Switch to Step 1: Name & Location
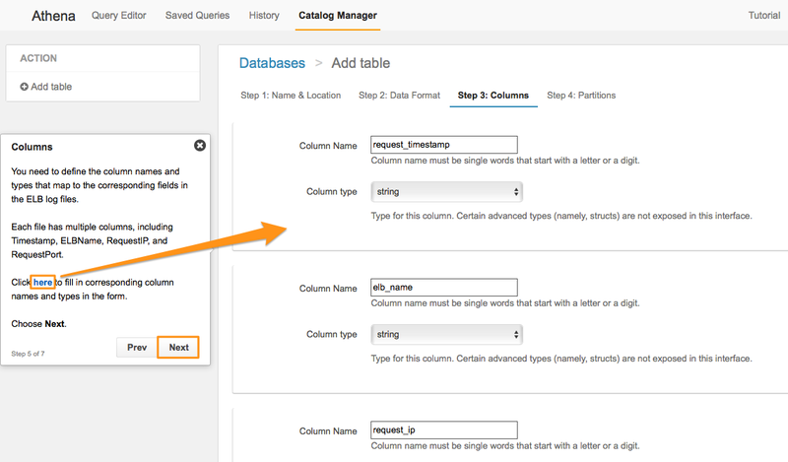788x462 pixels. [x=291, y=95]
